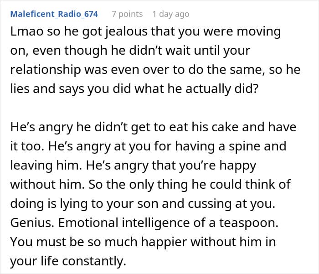The width and height of the screenshot is (319, 274).
Task: Click the "1 day ago" timestamp
Action: [x=170, y=14]
